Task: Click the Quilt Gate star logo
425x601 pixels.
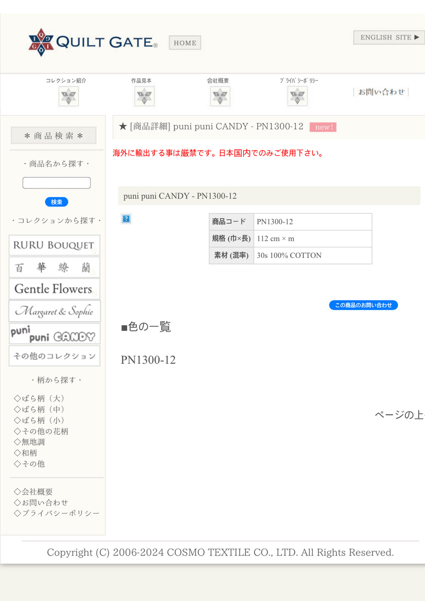Action: (41, 42)
